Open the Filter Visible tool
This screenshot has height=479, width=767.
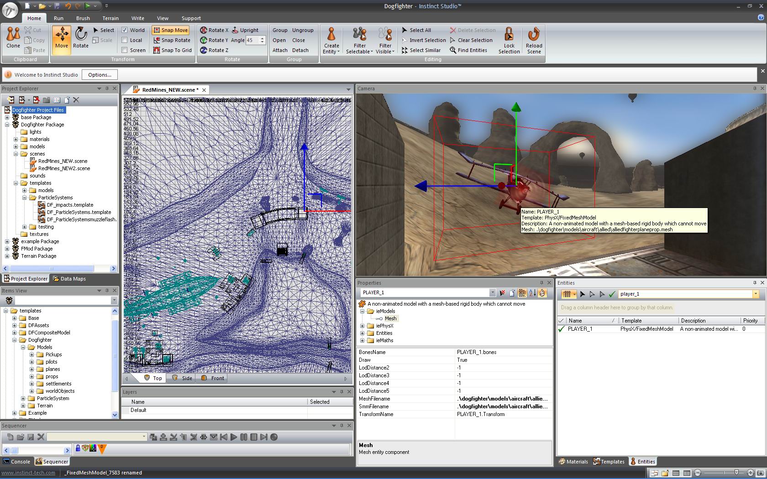[x=385, y=40]
